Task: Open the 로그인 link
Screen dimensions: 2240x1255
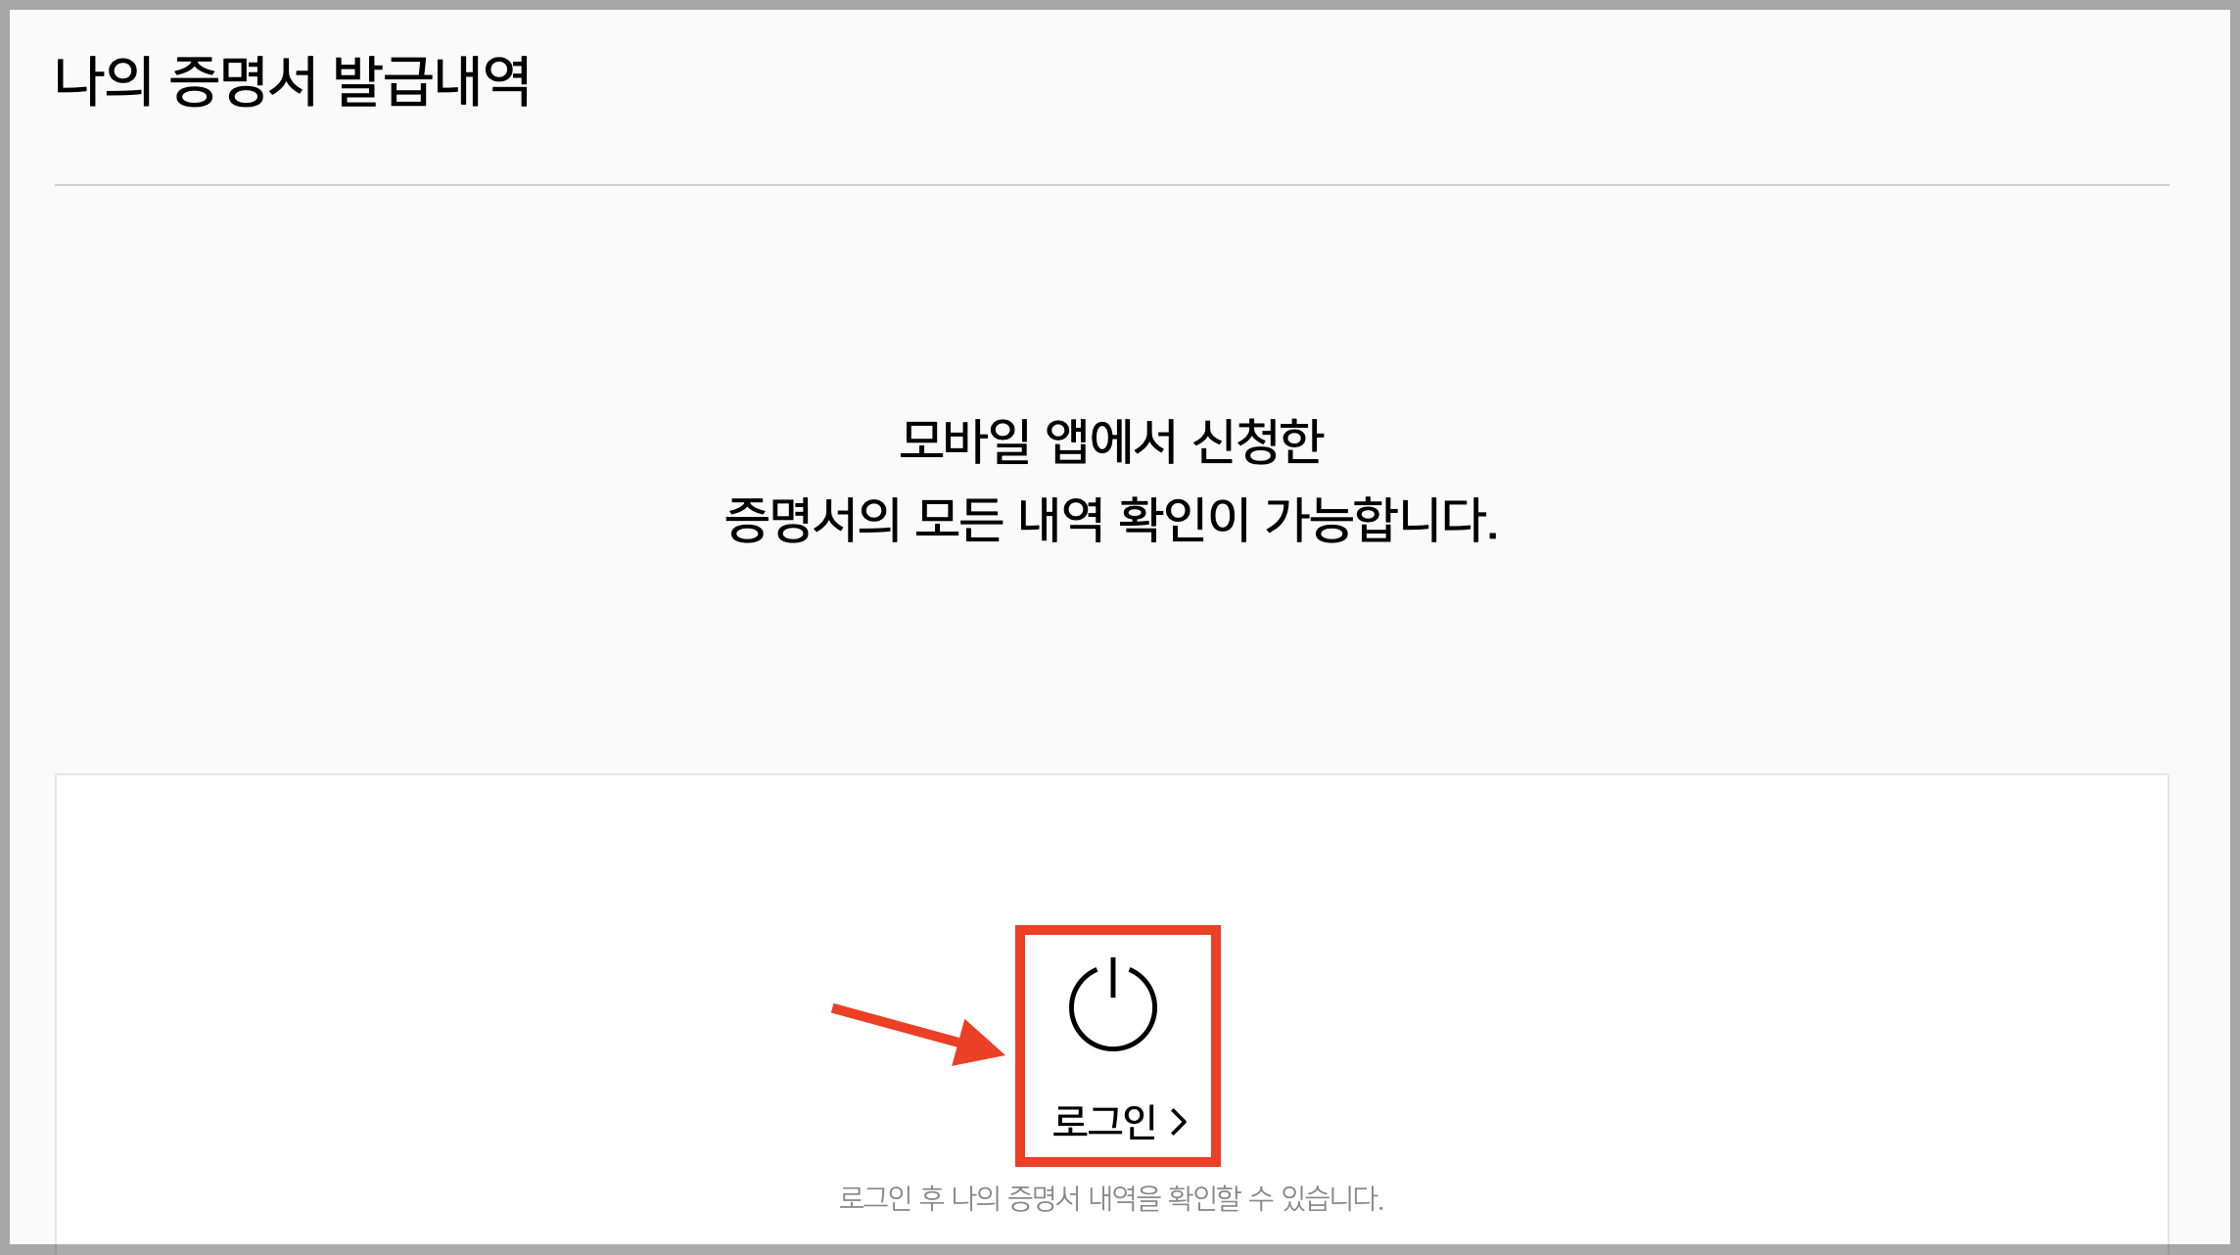Action: [1119, 1121]
